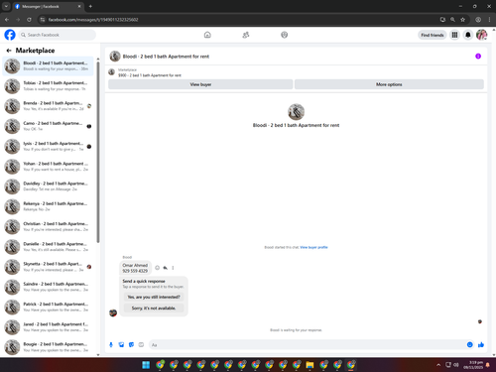The height and width of the screenshot is (372, 496).
Task: Open the Tobias conversation in the list
Action: pos(49,86)
